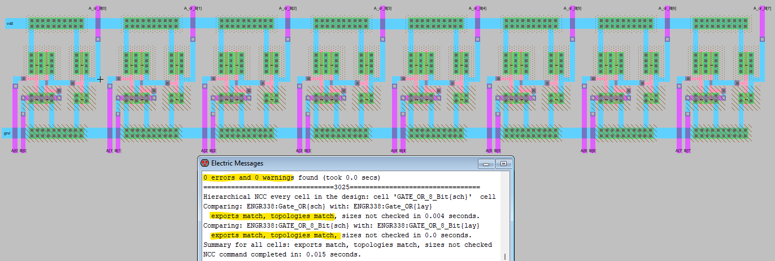Click the 'Summary for all cells' message line
The height and width of the screenshot is (261, 775).
[347, 245]
